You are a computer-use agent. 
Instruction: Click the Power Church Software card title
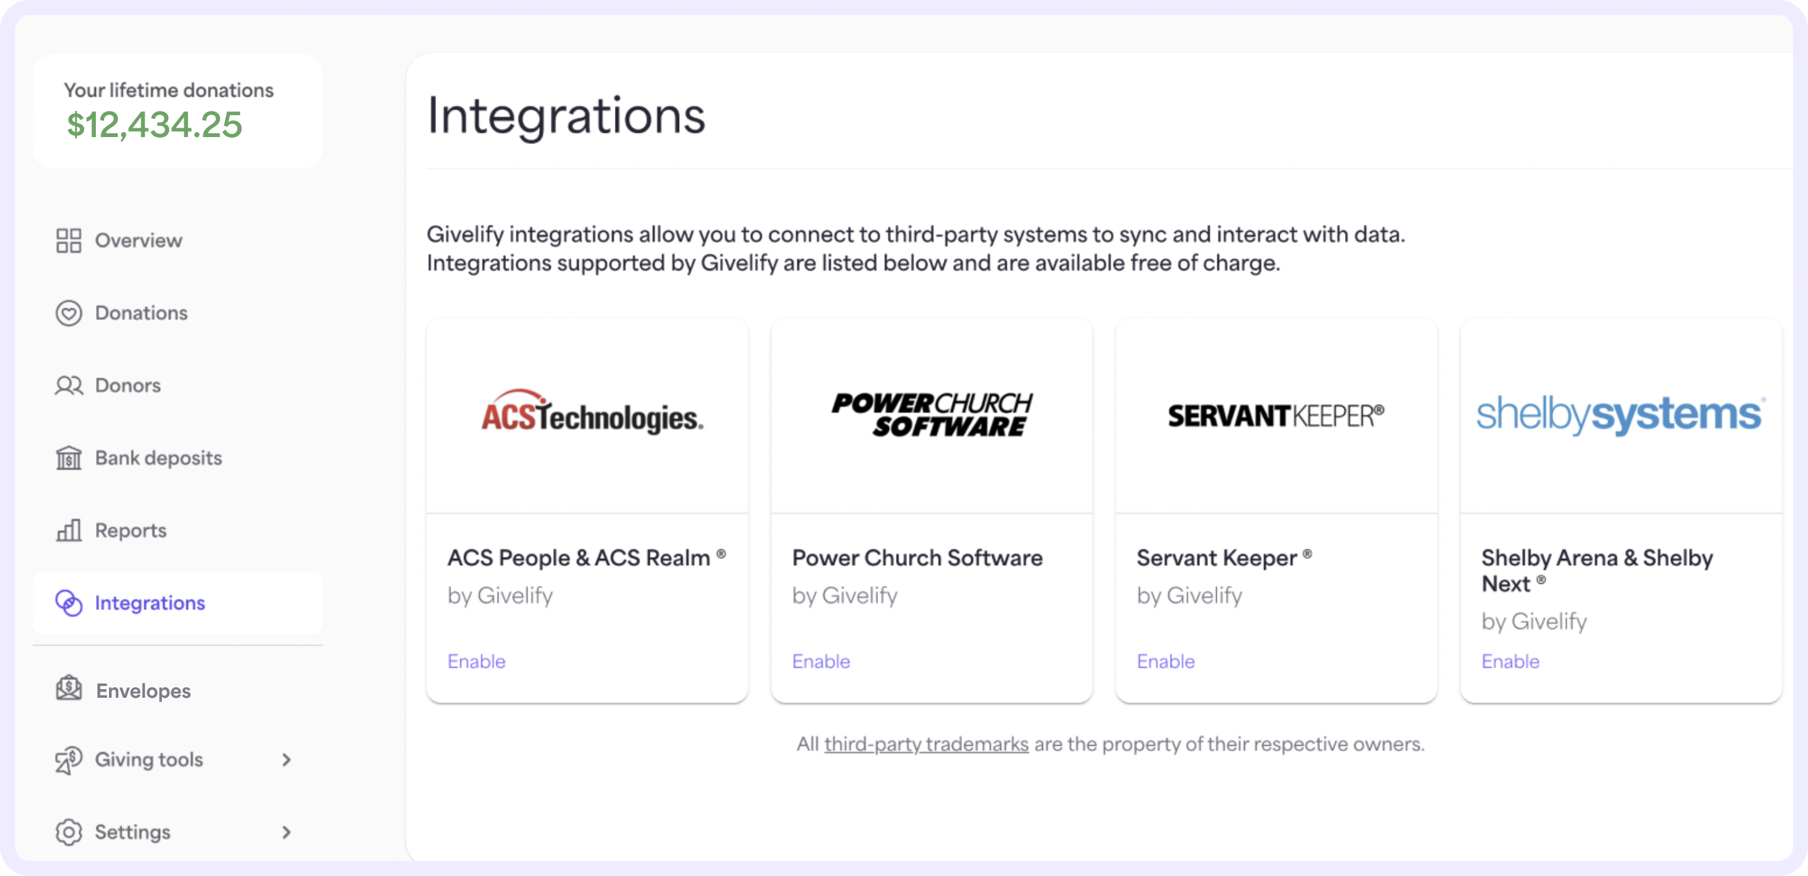pyautogui.click(x=917, y=558)
